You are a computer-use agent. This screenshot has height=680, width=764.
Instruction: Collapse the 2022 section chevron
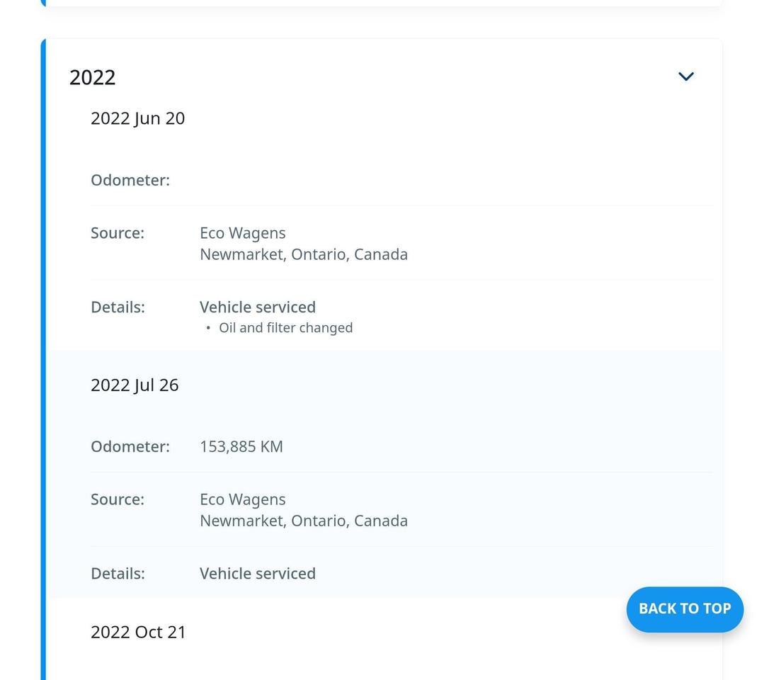685,76
